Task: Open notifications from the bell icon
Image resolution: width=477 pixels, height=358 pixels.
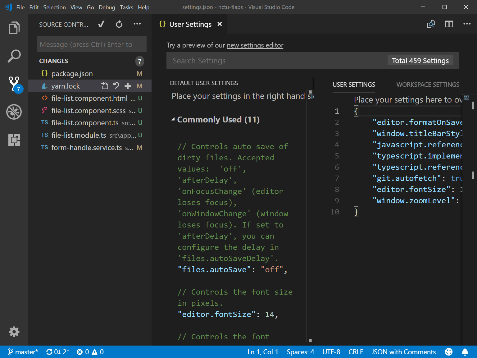Action: coord(465,351)
